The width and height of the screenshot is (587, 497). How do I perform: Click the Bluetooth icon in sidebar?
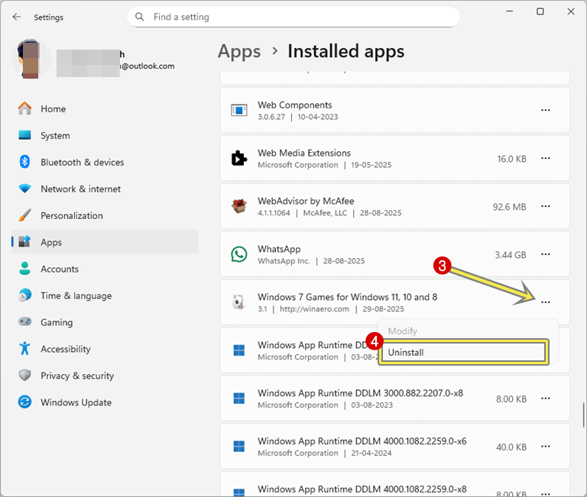coord(24,162)
